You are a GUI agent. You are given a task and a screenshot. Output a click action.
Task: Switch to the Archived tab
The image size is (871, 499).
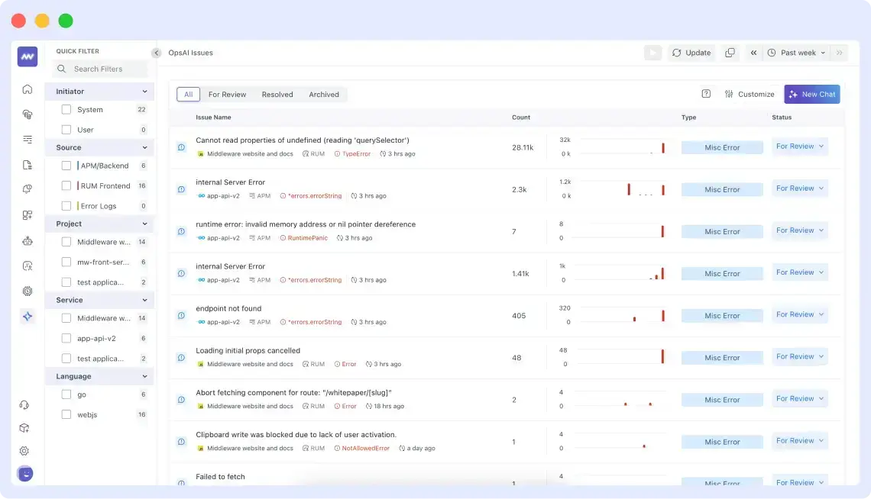tap(324, 94)
